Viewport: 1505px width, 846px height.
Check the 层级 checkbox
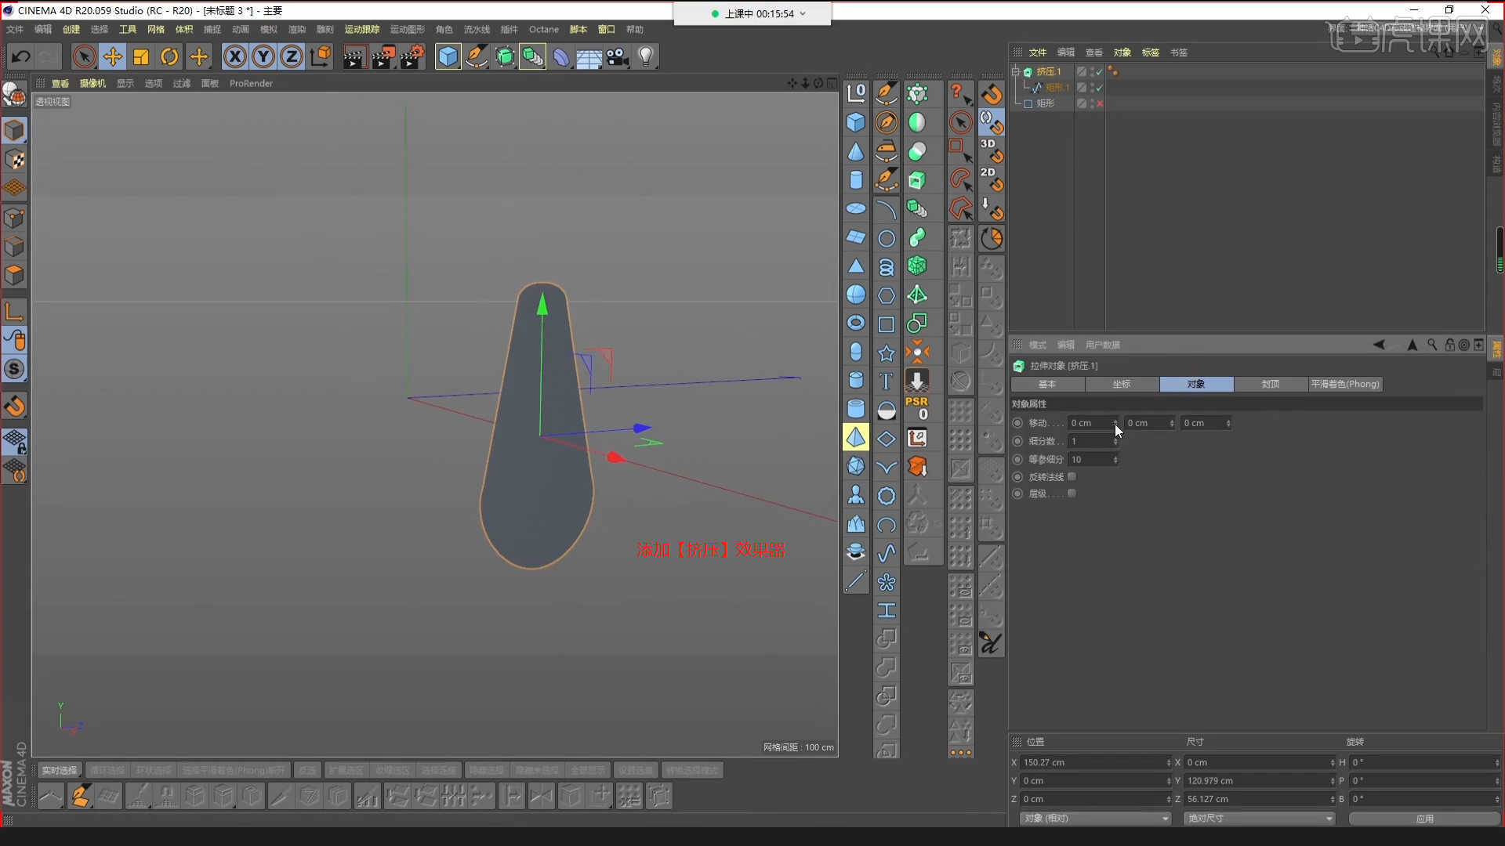1072,493
